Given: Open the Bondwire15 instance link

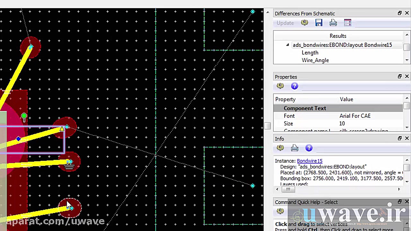Looking at the screenshot, I should pyautogui.click(x=310, y=161).
